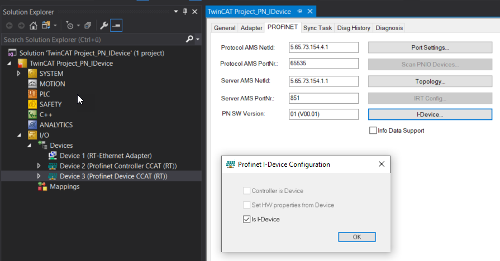Toggle the Controller is Device checkbox
The height and width of the screenshot is (261, 500).
pos(246,191)
